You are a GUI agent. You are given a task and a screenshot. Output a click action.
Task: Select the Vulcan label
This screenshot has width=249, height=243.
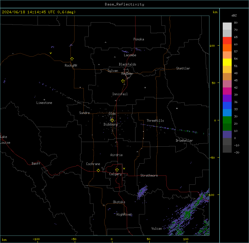pyautogui.click(x=157, y=229)
